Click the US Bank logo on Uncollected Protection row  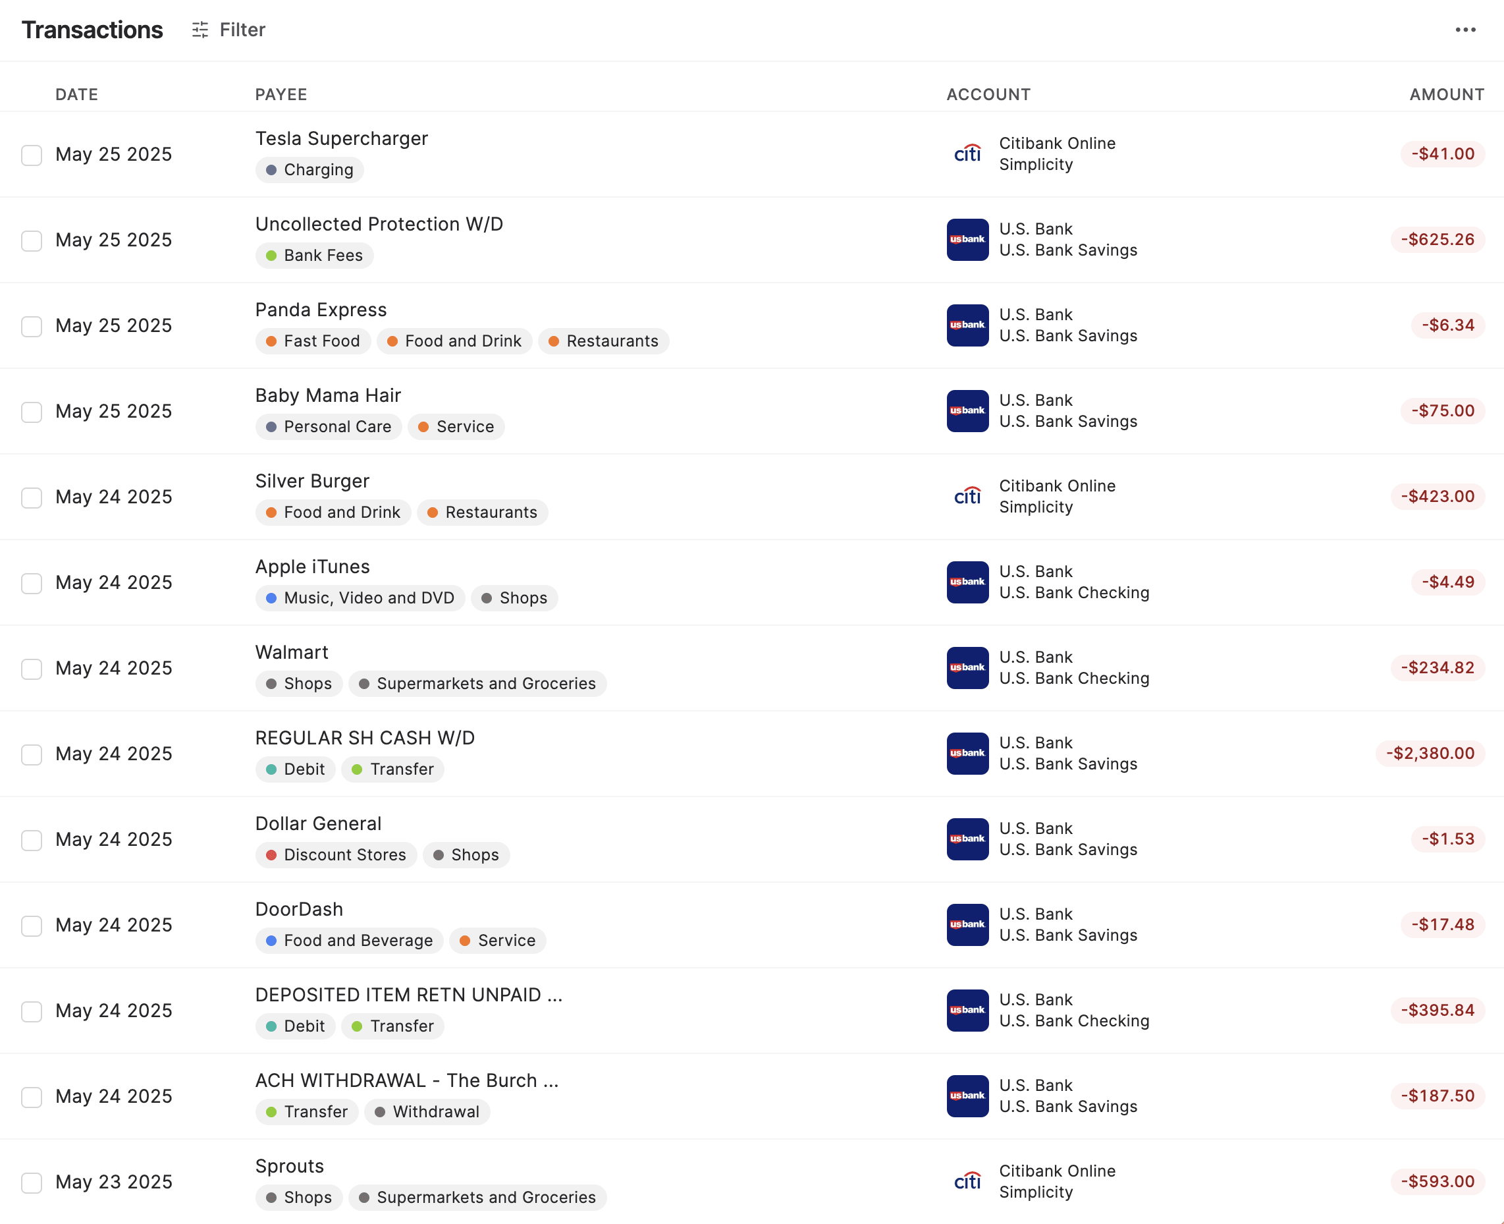(967, 240)
